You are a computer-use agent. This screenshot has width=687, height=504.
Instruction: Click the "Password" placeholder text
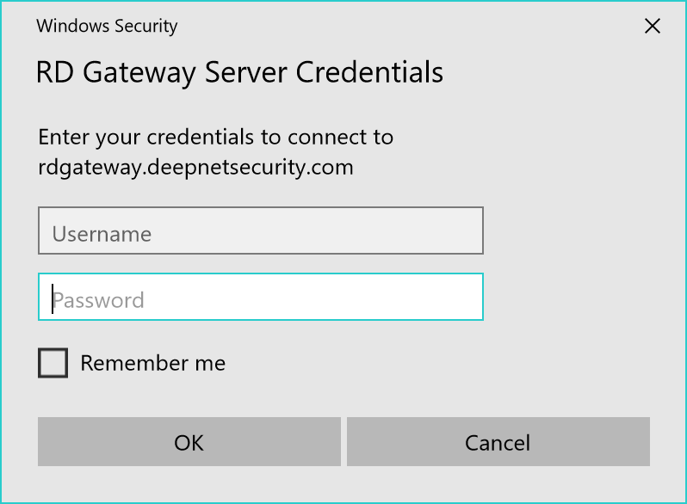click(98, 300)
